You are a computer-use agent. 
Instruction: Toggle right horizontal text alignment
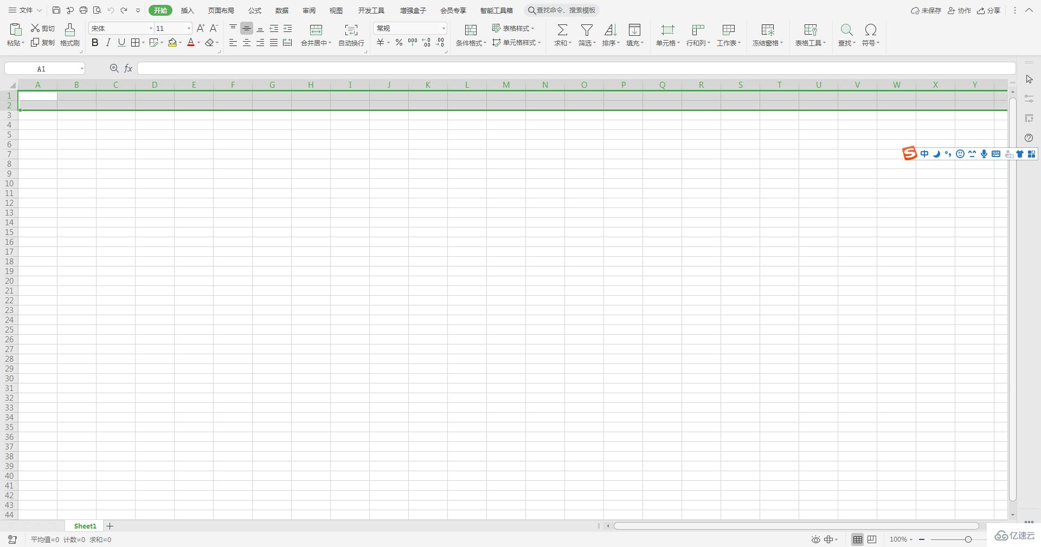[x=260, y=42]
